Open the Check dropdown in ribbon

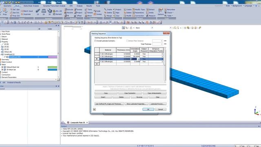(x=169, y=13)
